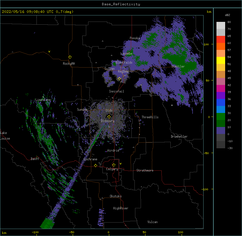
Task: Click the Olds city label
Action: tap(109, 110)
